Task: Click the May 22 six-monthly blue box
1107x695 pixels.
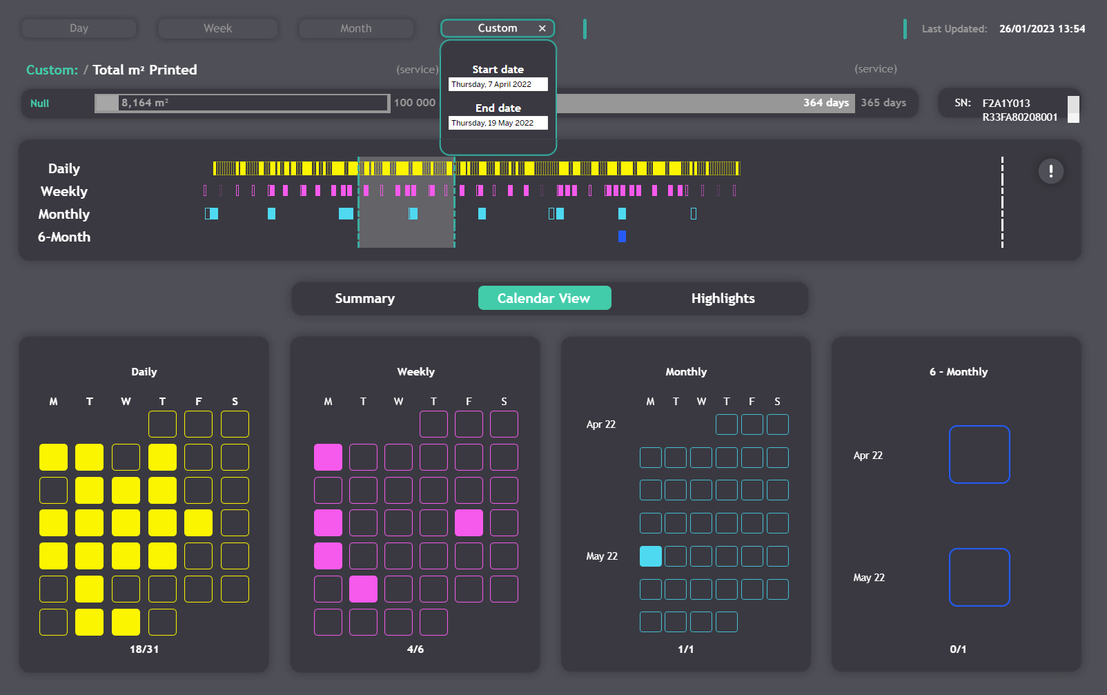Action: click(x=979, y=577)
